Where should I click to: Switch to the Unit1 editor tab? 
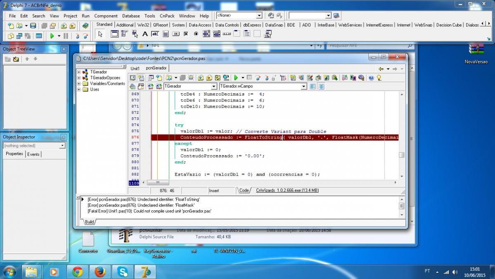(135, 68)
